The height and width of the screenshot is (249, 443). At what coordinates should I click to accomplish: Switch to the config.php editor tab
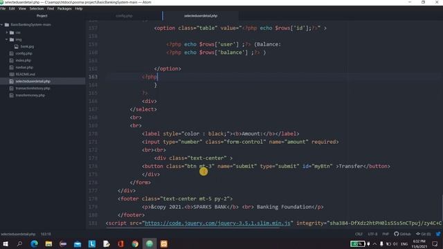point(124,16)
